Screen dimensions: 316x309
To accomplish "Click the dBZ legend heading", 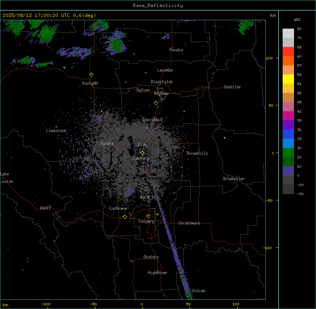I will click(x=297, y=19).
